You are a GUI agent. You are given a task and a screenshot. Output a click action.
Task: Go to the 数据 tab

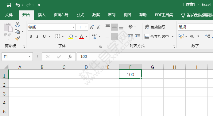coord(96,15)
